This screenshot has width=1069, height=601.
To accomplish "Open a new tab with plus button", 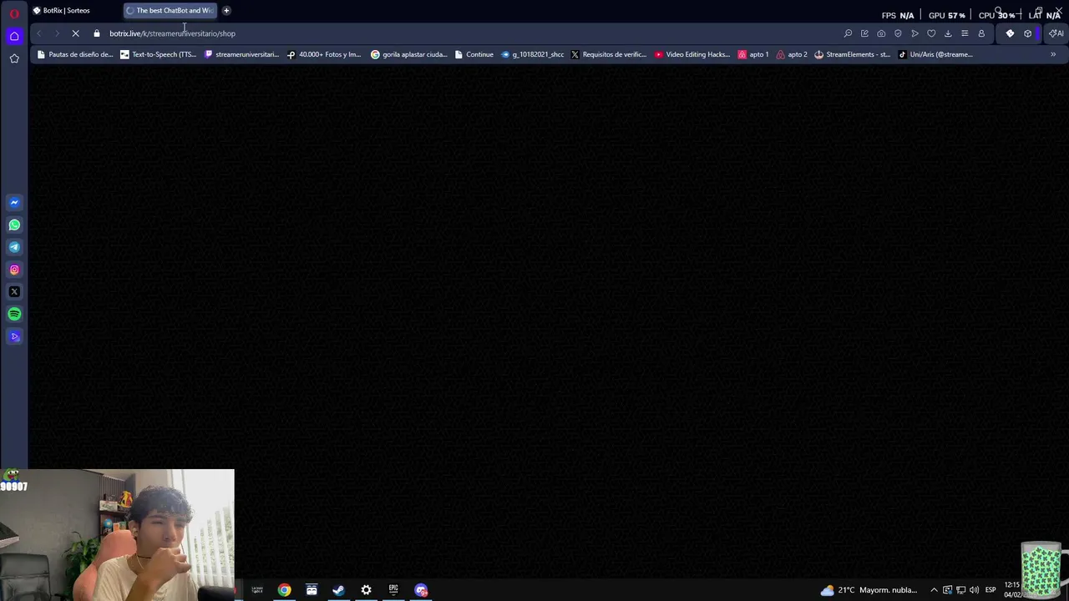I will [x=226, y=11].
